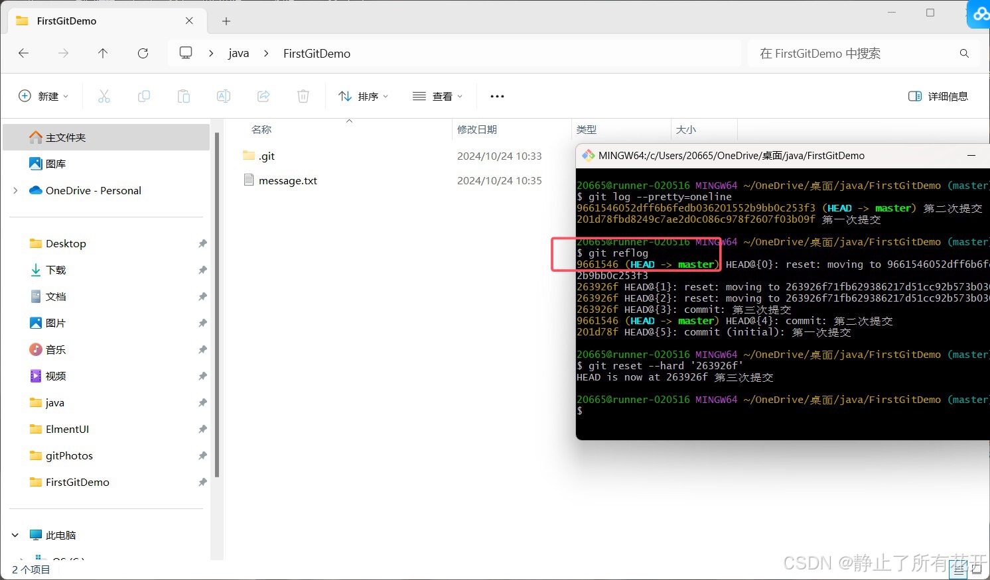Click FirstGitDemo breadcrumb in address bar

(317, 54)
